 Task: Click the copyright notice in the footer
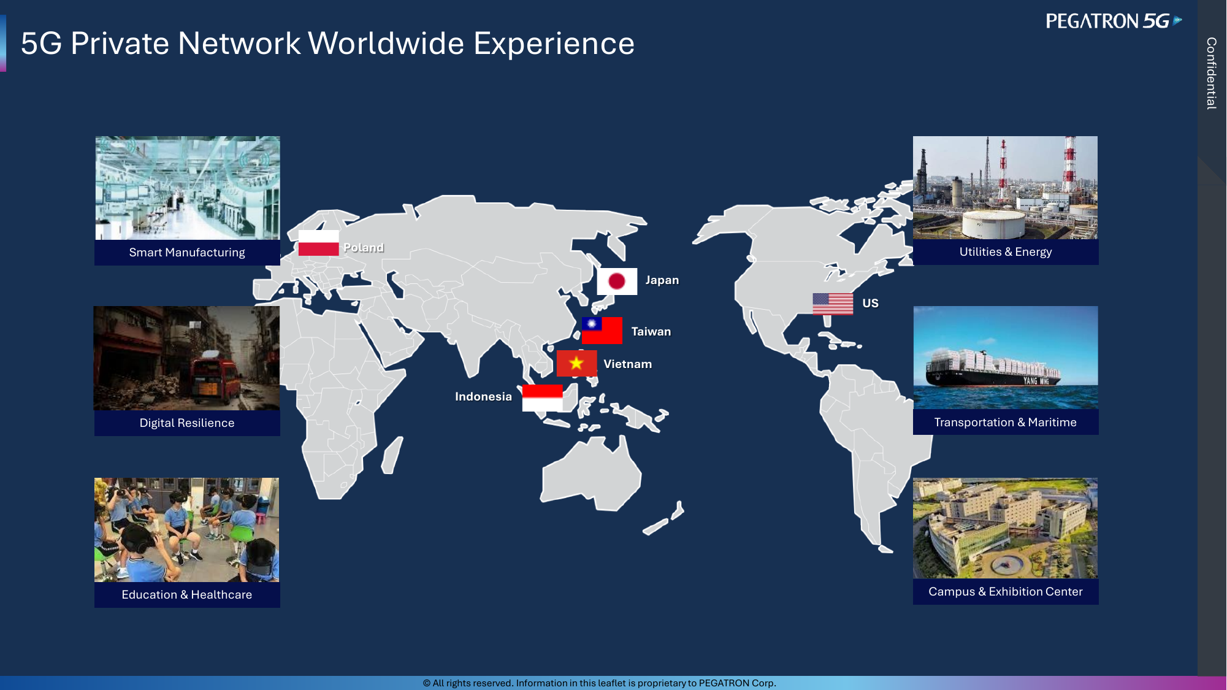point(600,683)
